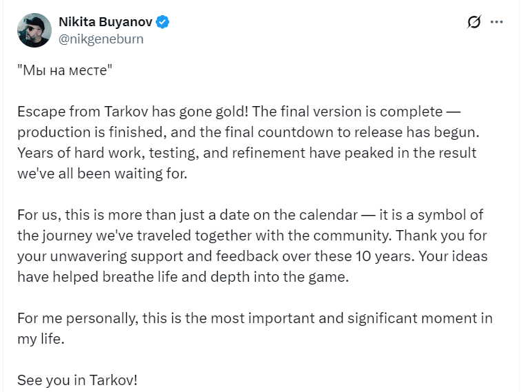
Task: Click the blue verified checkmark badge
Action: 163,22
